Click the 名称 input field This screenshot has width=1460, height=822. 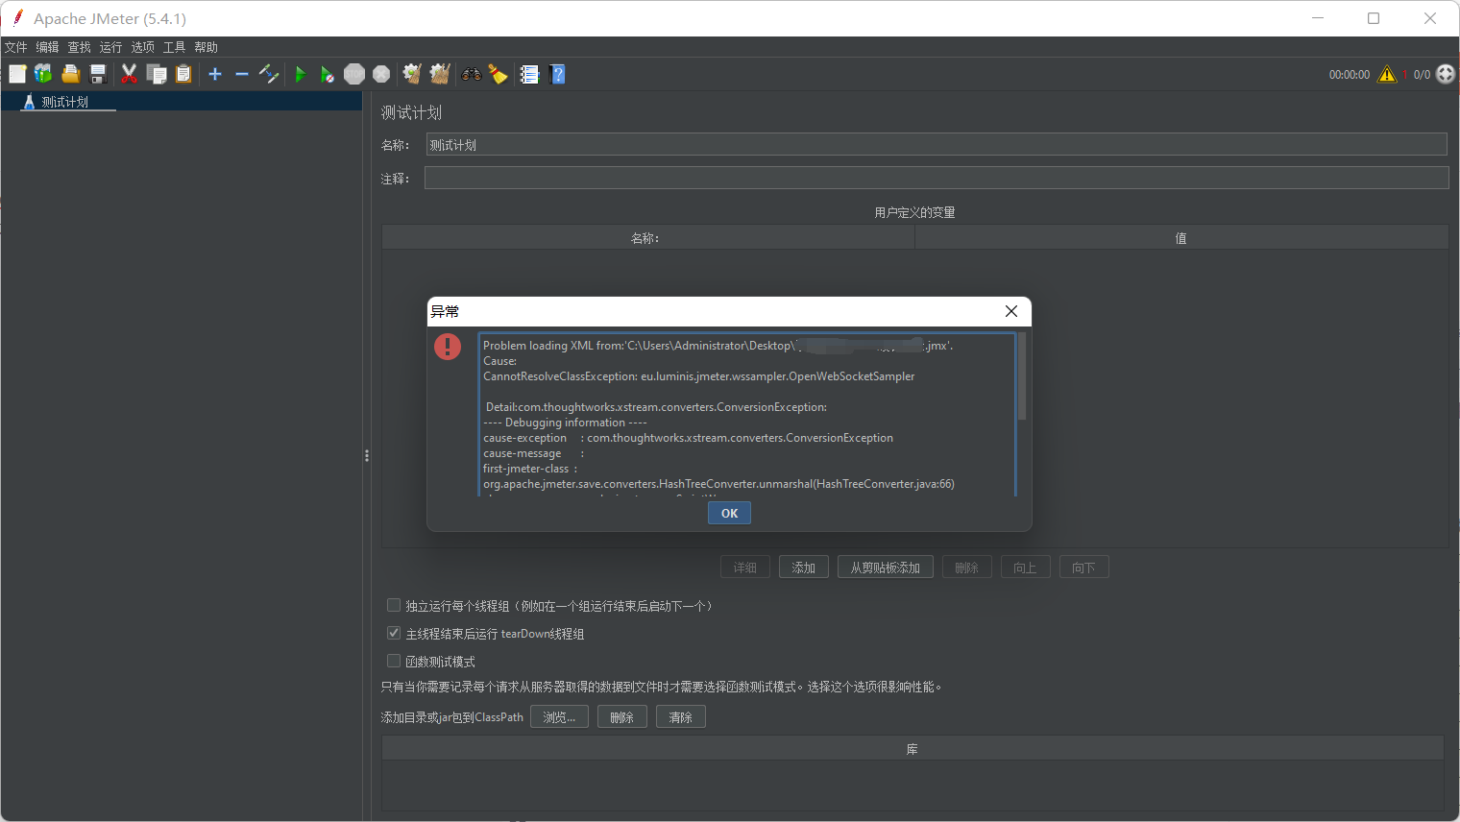pos(937,144)
